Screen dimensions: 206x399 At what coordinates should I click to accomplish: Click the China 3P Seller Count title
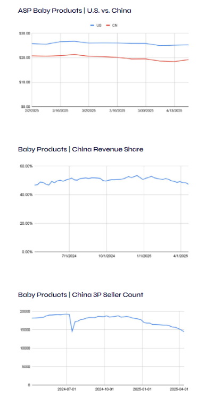pyautogui.click(x=80, y=295)
